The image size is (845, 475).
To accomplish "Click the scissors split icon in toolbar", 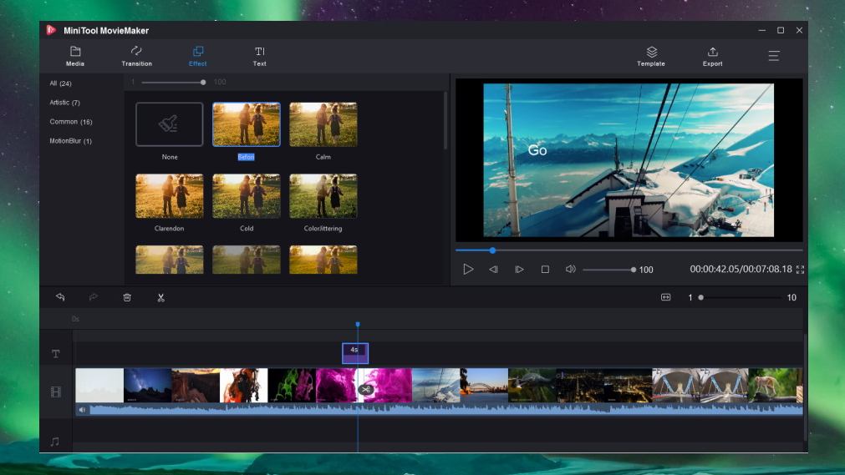I will [160, 297].
